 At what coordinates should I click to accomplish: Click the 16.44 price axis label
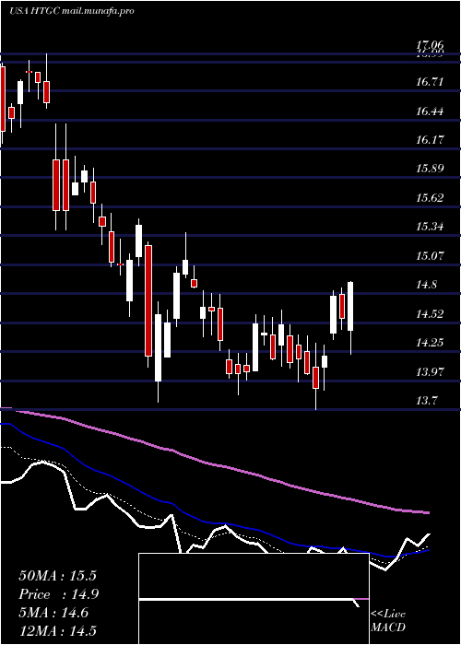pos(430,111)
